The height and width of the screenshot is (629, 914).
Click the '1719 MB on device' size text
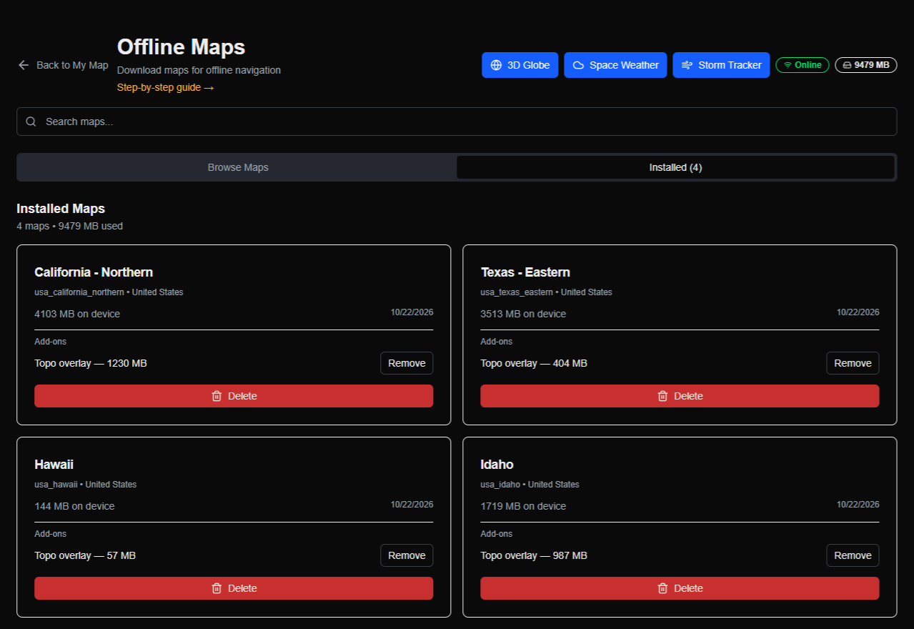click(523, 506)
